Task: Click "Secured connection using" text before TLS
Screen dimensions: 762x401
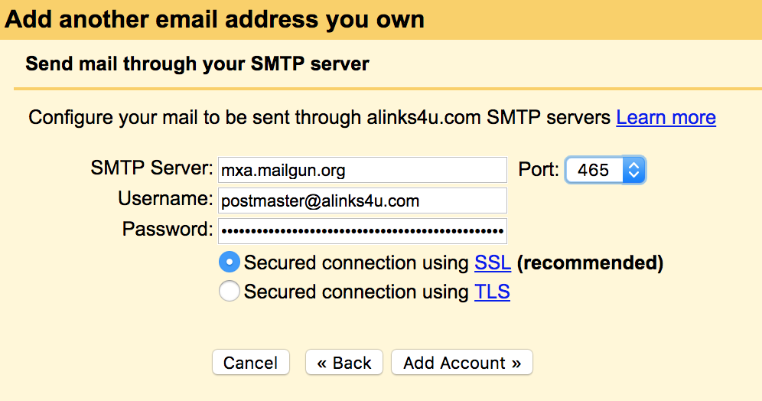Action: [x=356, y=292]
